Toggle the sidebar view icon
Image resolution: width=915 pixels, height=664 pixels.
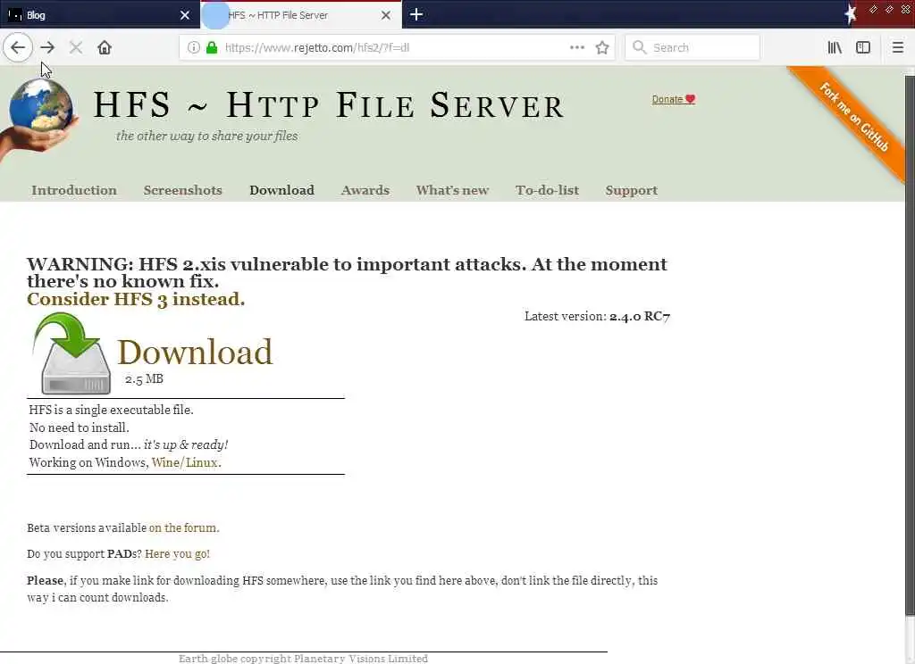[x=863, y=47]
